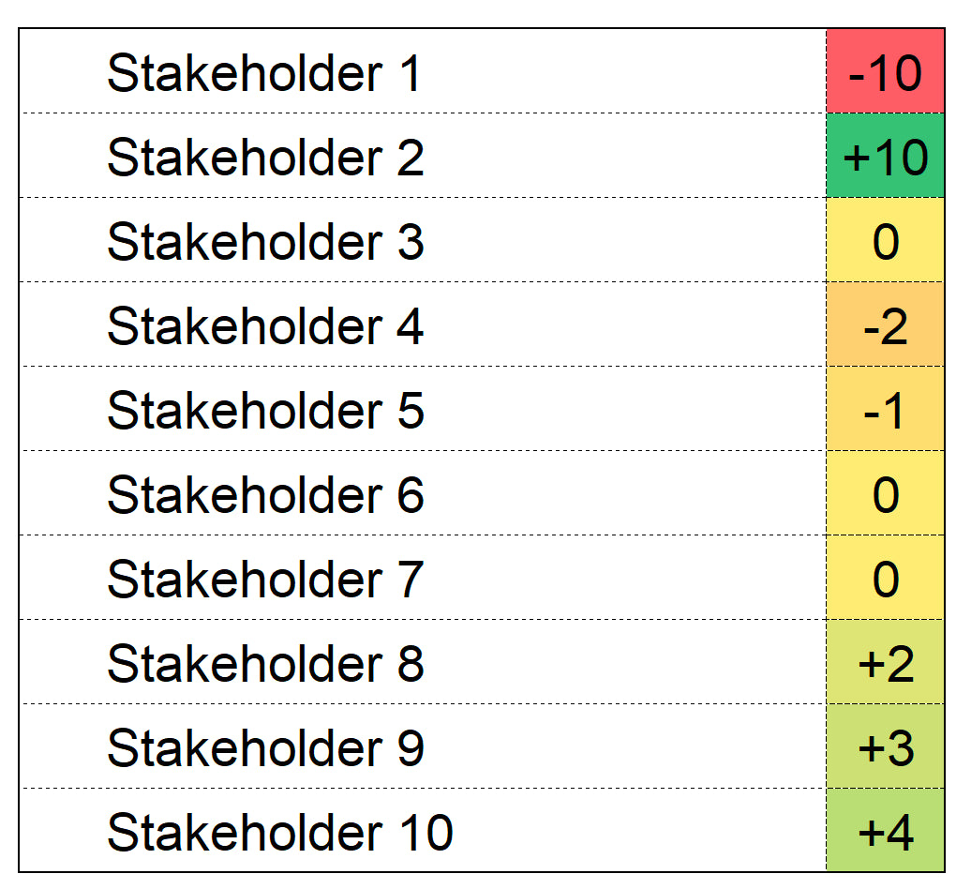Select the green +10 score cell
The width and height of the screenshot is (971, 889).
(x=886, y=157)
